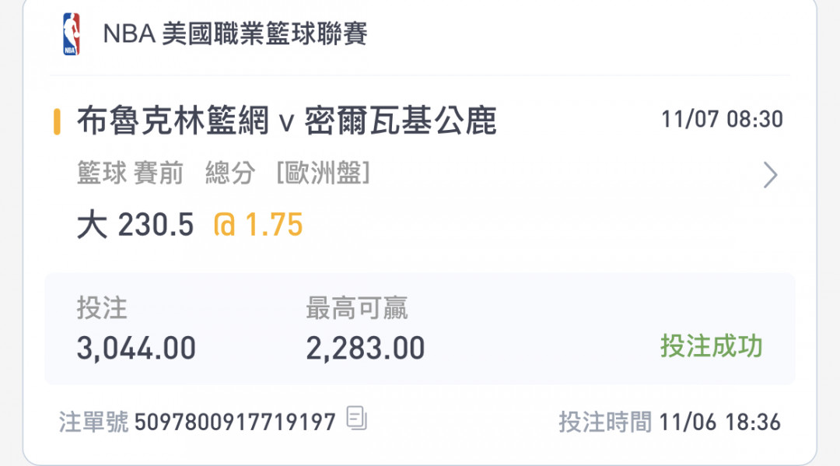The width and height of the screenshot is (840, 466).
Task: Select NBA 美國職業籃球聯賽 league title
Action: coord(235,33)
